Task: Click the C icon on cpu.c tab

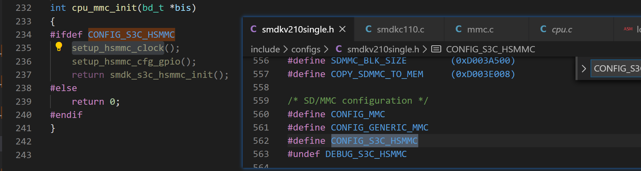Action: pos(543,29)
